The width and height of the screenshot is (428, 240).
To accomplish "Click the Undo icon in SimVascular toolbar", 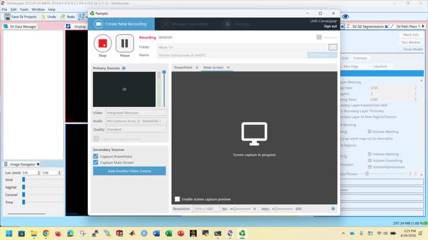I will [43, 17].
